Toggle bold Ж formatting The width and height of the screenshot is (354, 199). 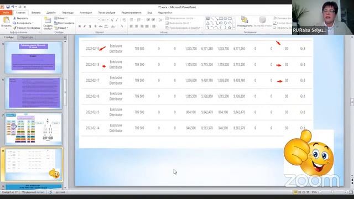pyautogui.click(x=80, y=27)
